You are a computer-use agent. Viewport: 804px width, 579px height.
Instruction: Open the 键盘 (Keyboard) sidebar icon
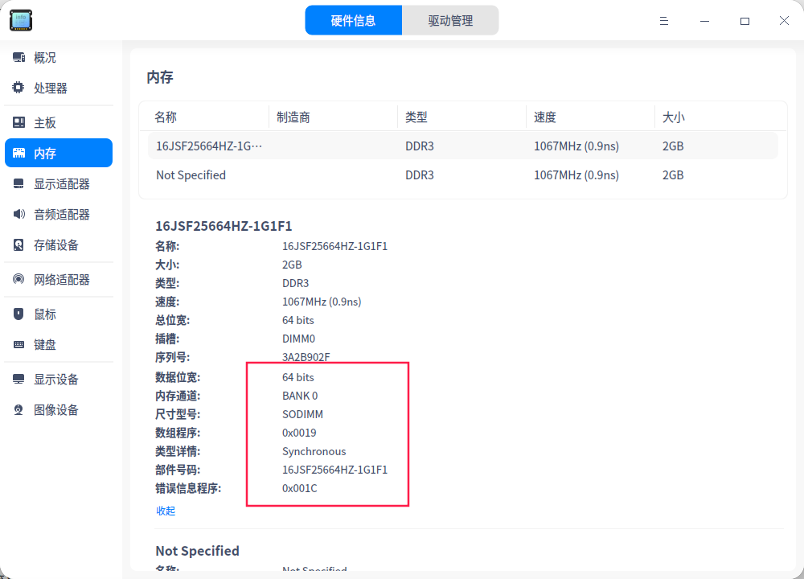click(x=18, y=344)
